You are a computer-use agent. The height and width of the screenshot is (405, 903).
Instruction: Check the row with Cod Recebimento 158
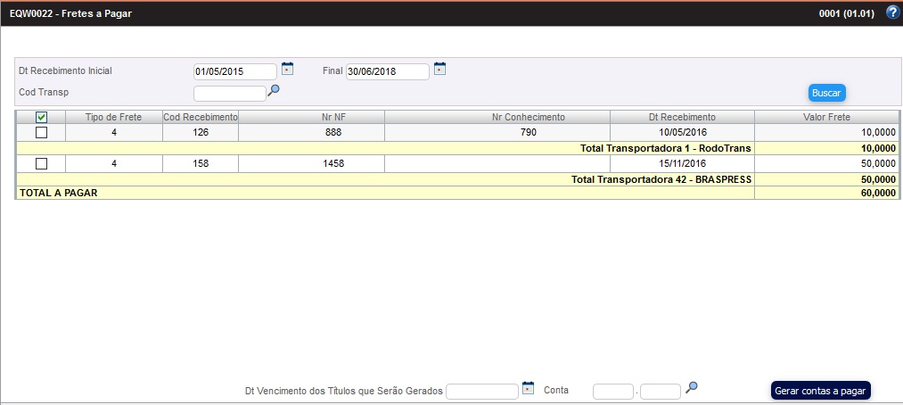[x=41, y=163]
